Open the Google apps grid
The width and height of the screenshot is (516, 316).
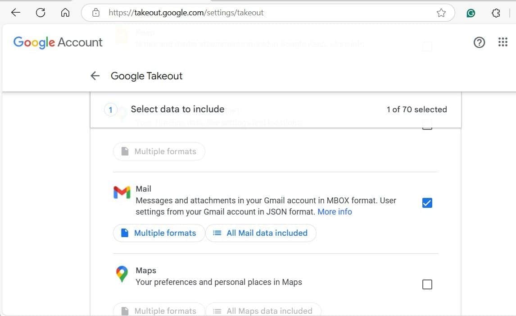tap(503, 42)
